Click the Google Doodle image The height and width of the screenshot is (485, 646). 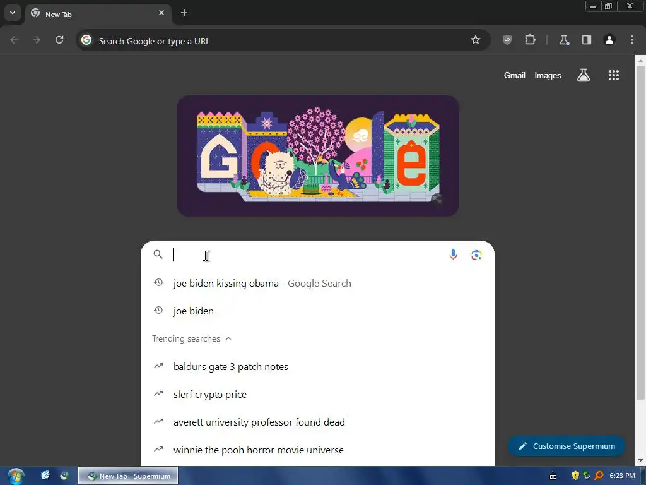pyautogui.click(x=318, y=156)
